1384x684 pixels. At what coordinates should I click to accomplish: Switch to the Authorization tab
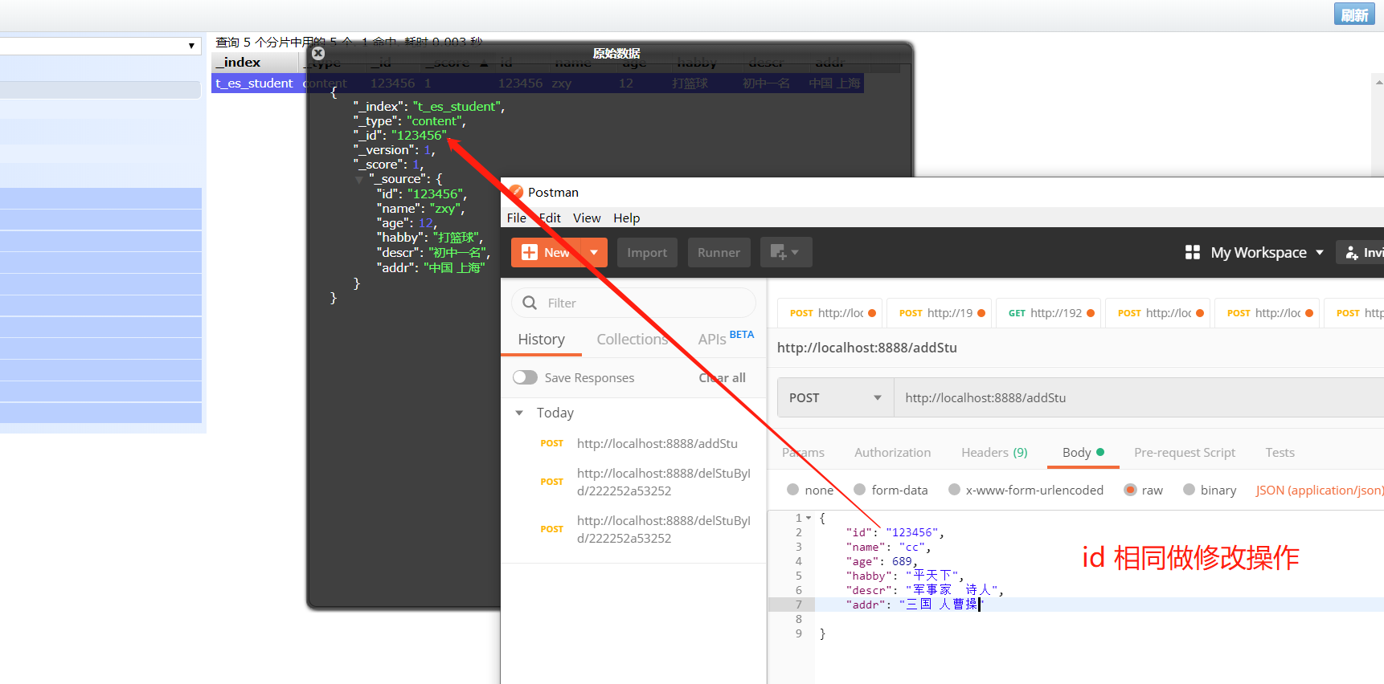tap(892, 453)
